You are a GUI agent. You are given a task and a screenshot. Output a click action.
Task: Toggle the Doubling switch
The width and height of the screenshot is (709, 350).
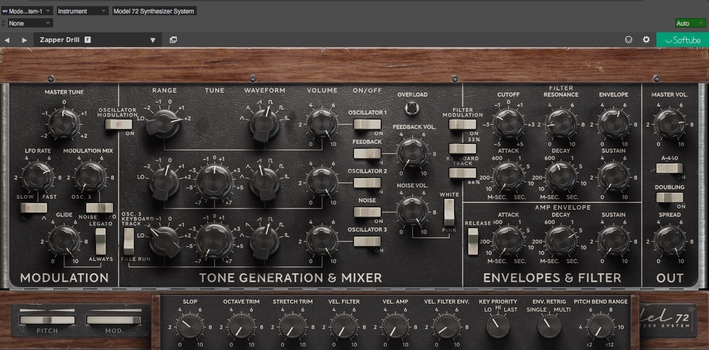(x=670, y=198)
